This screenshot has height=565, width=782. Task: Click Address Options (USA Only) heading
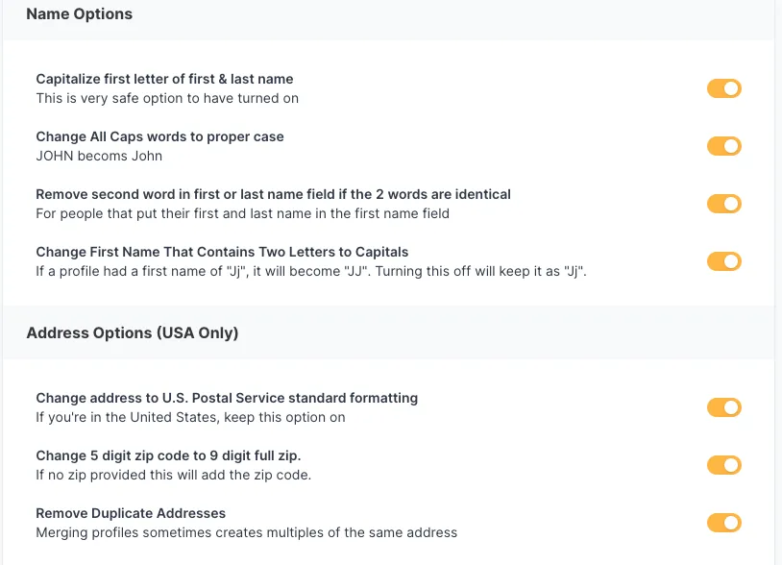point(133,333)
